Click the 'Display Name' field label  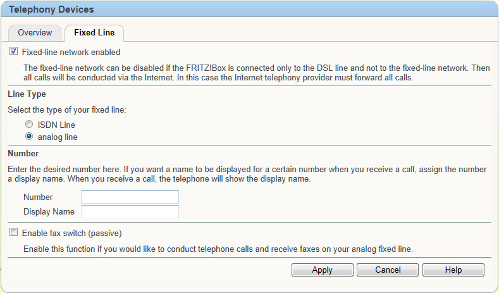[49, 212]
